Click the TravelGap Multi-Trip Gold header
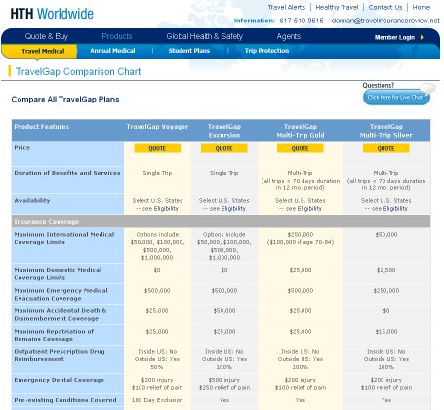This screenshot has height=410, width=444. 301,131
